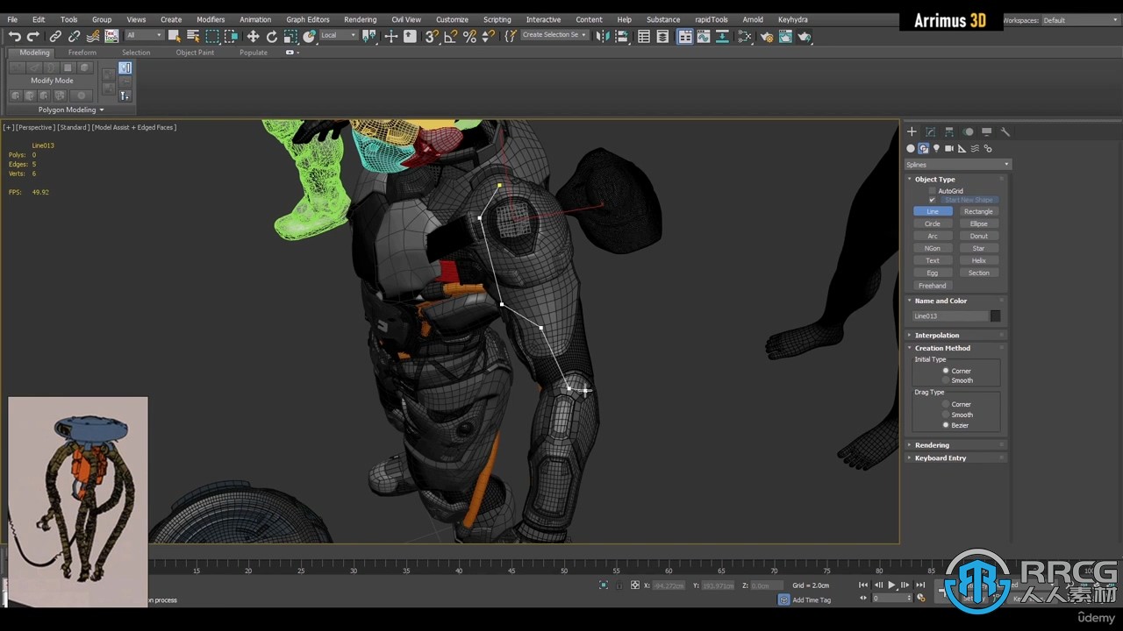Uncheck the Start New Shape checkbox
The height and width of the screenshot is (631, 1123).
tap(933, 200)
